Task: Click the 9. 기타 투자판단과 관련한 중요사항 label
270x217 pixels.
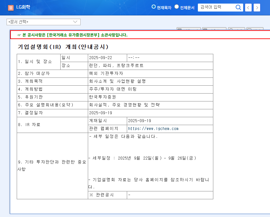Action: tap(52, 166)
